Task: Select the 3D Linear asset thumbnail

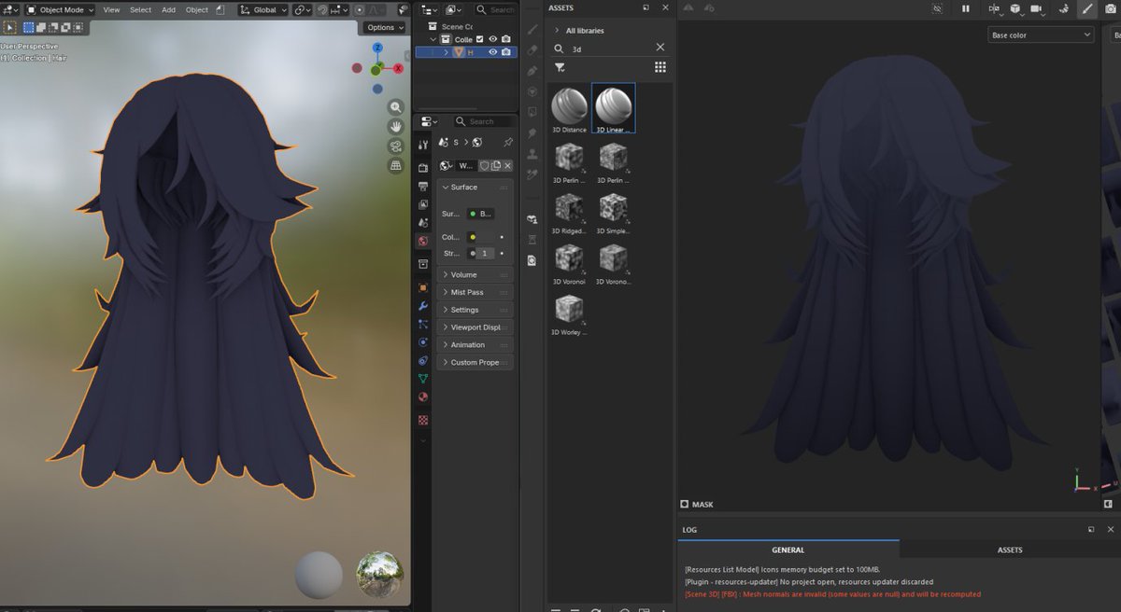Action: (x=613, y=109)
